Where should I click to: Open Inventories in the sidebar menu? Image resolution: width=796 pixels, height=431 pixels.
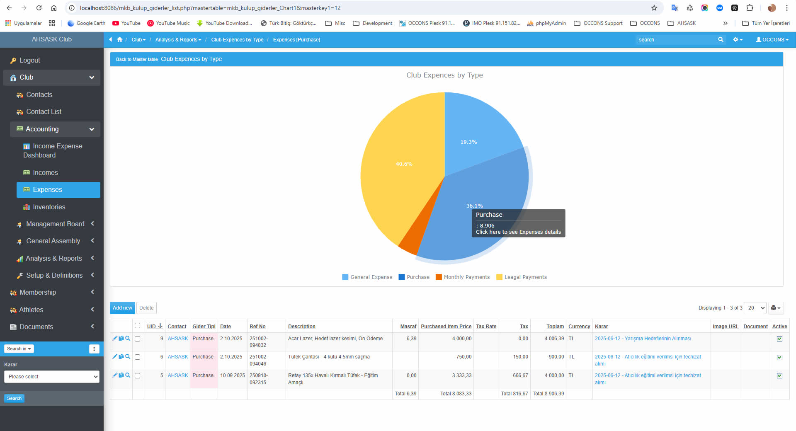coord(49,207)
